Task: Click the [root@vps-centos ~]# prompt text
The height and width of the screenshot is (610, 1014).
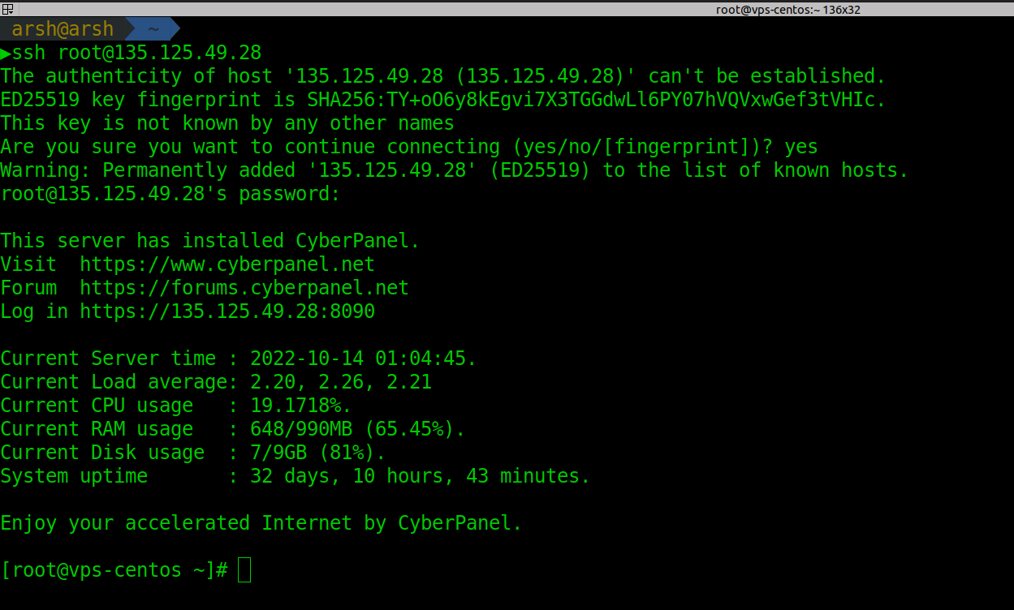Action: (114, 570)
